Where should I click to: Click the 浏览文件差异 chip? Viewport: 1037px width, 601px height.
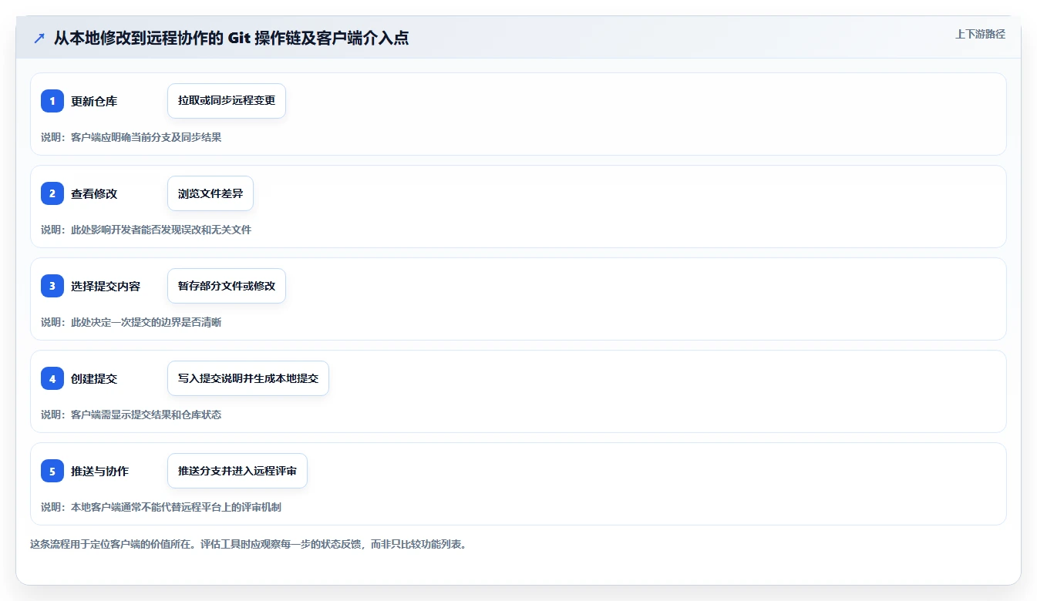tap(210, 193)
